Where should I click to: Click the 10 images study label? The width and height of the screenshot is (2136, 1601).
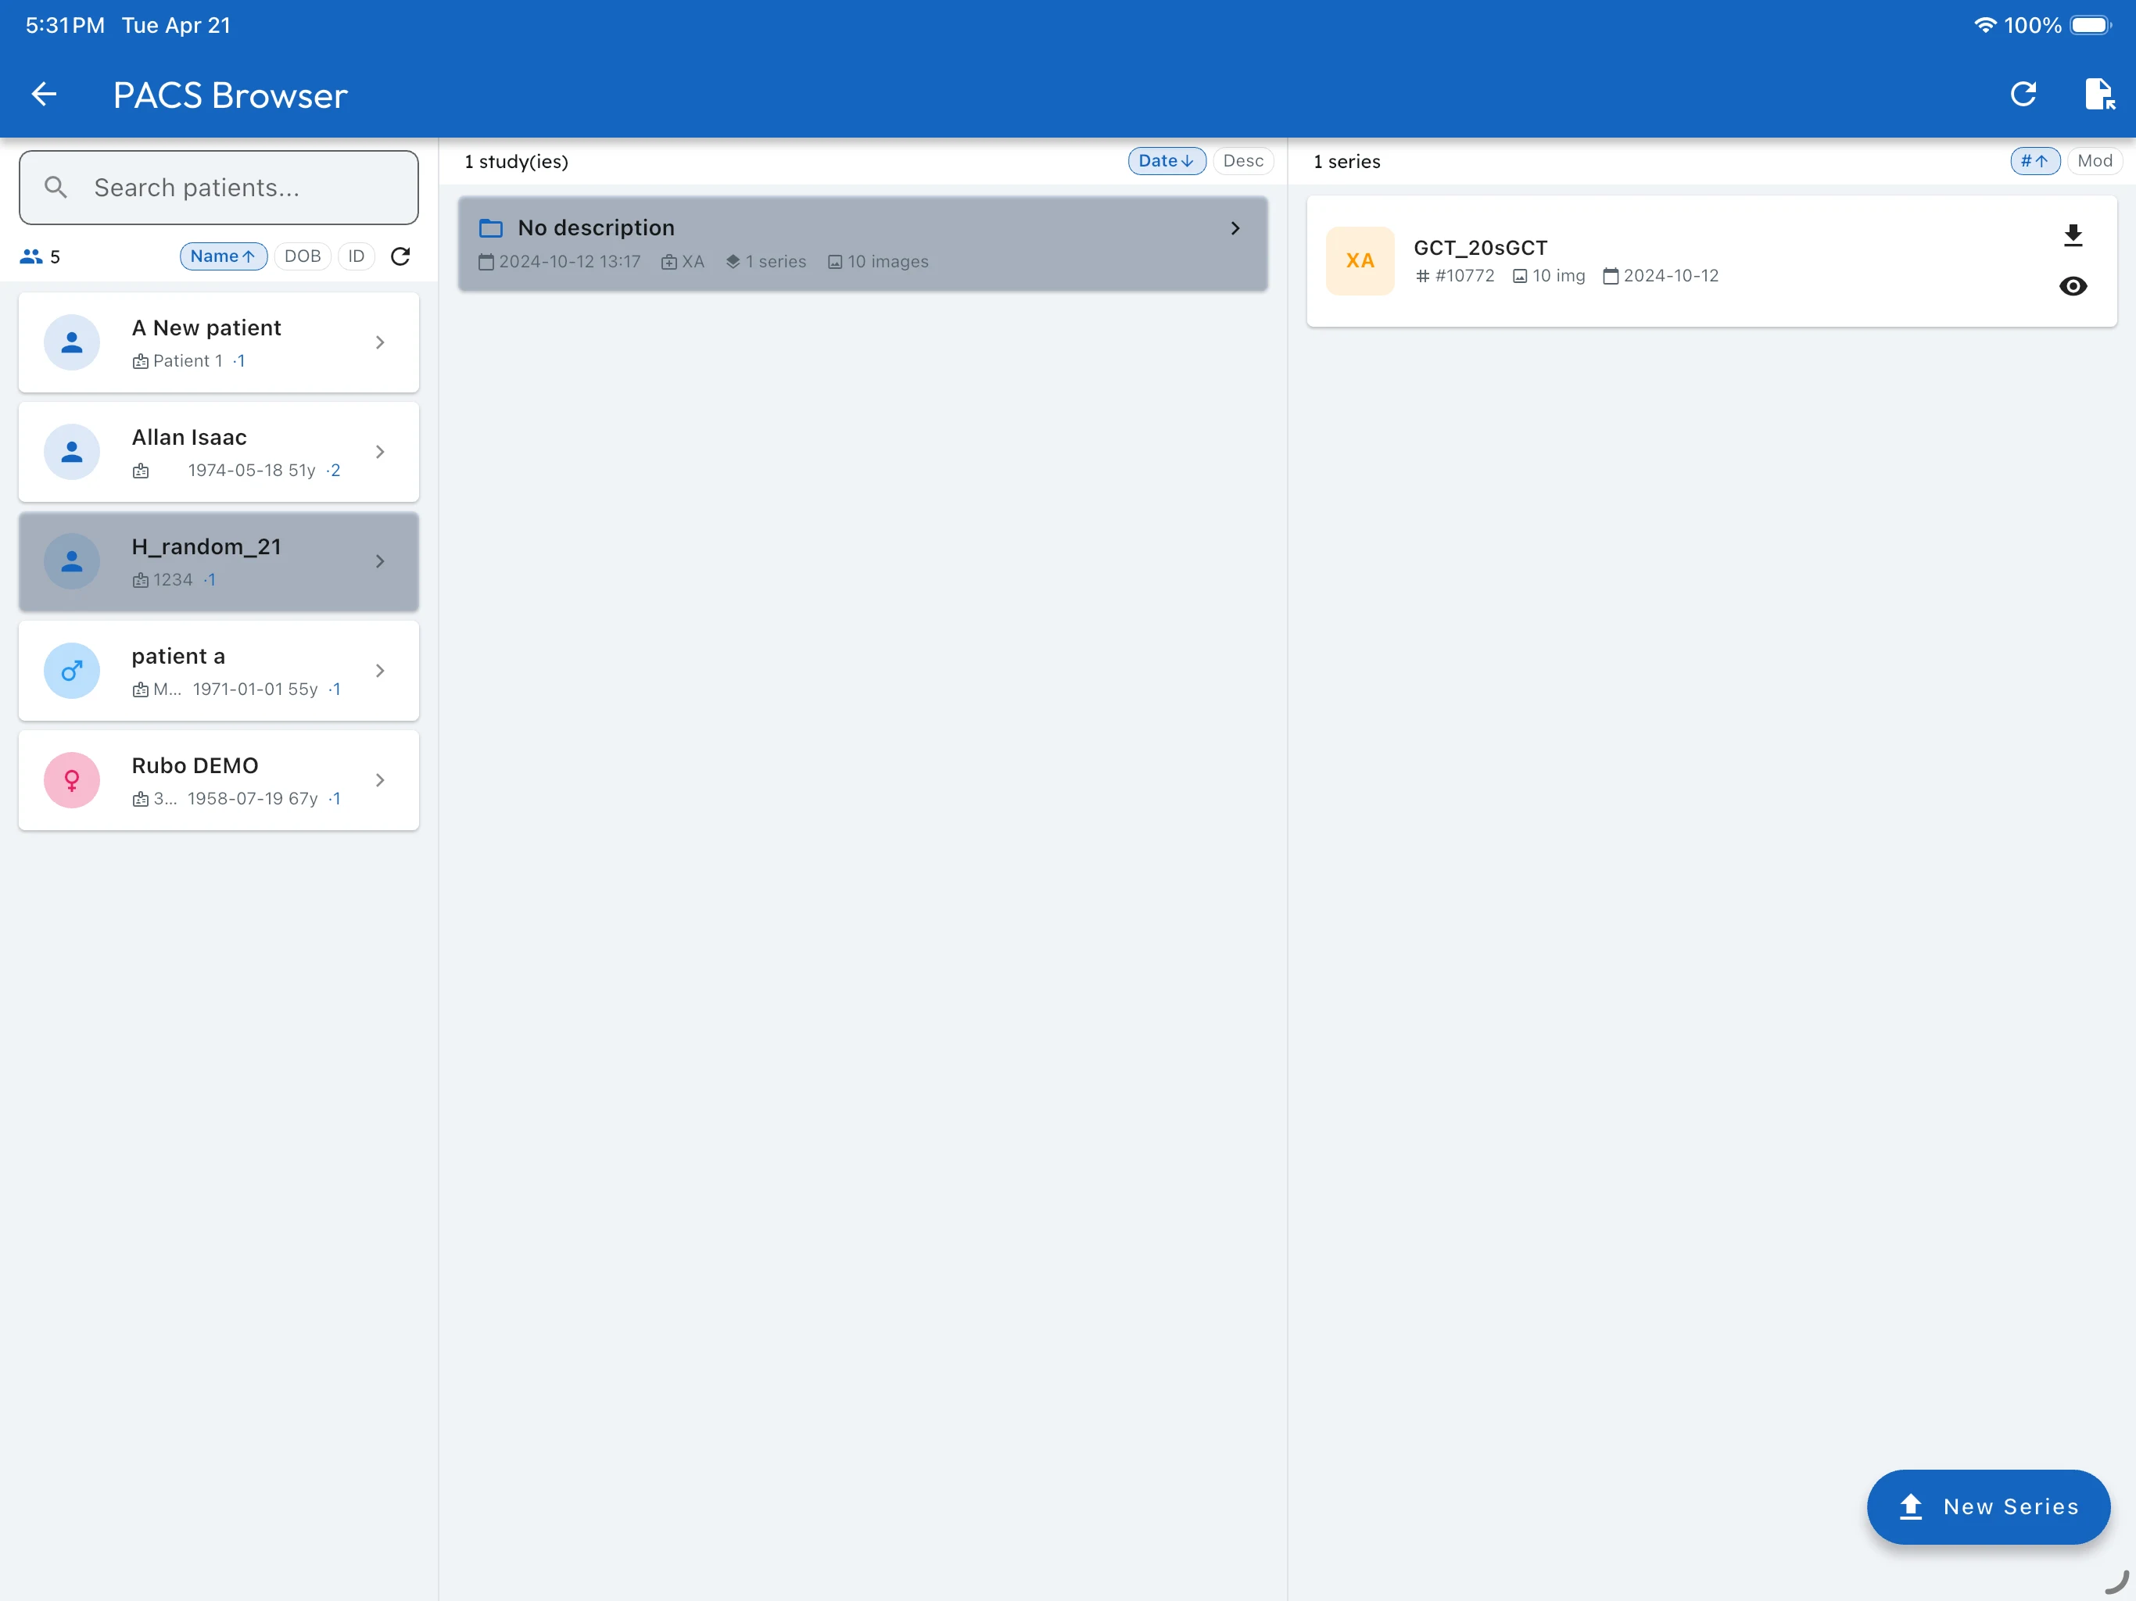(878, 262)
